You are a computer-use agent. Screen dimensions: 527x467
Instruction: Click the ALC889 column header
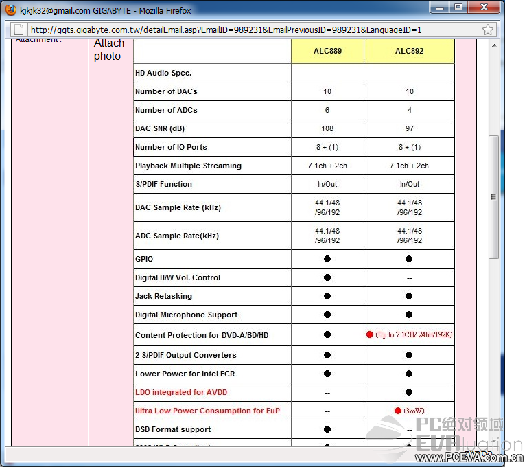point(327,51)
